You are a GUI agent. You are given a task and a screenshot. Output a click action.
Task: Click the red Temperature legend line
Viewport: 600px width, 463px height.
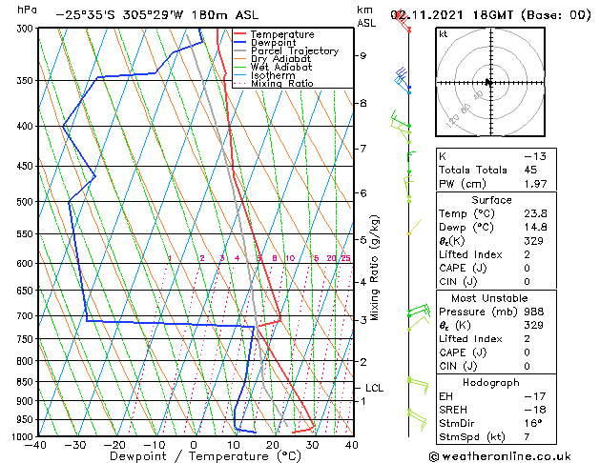tap(239, 34)
